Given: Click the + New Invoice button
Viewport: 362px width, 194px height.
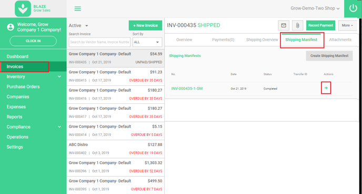Looking at the screenshot, I should (x=145, y=25).
